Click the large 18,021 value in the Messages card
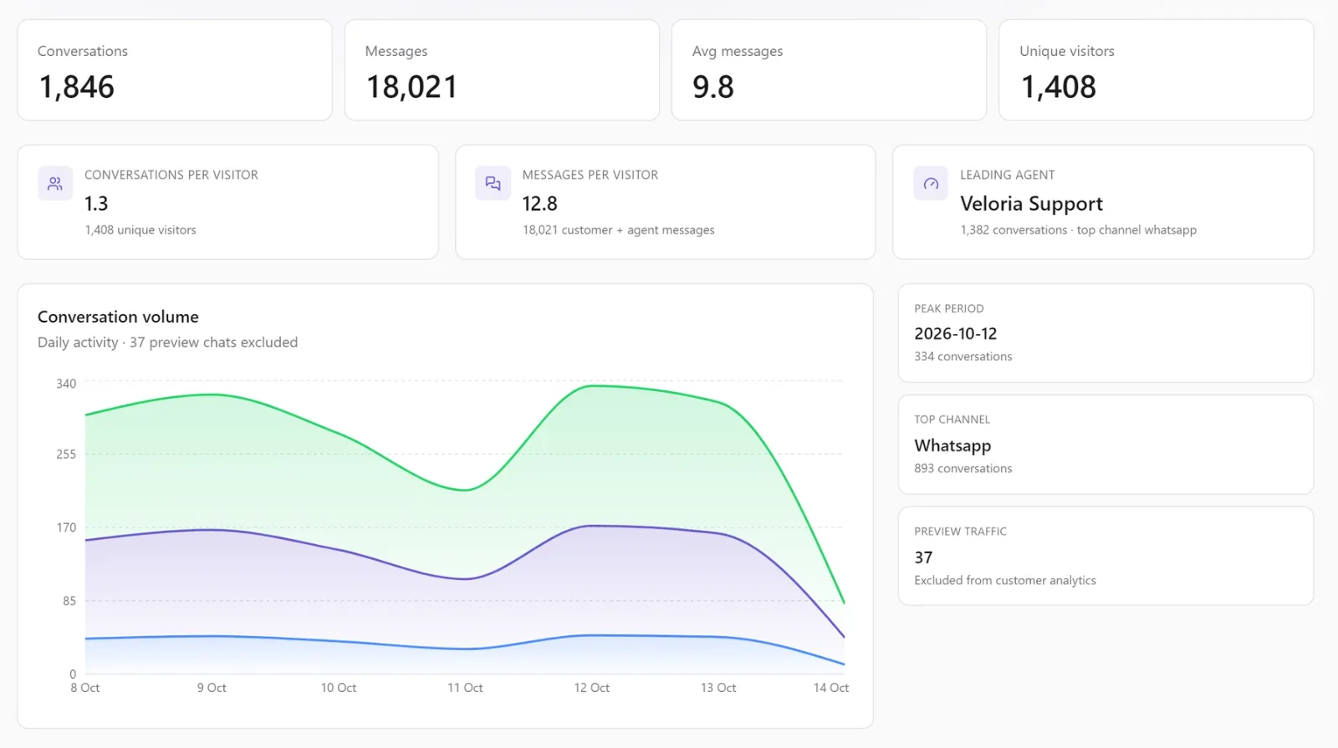 point(411,87)
